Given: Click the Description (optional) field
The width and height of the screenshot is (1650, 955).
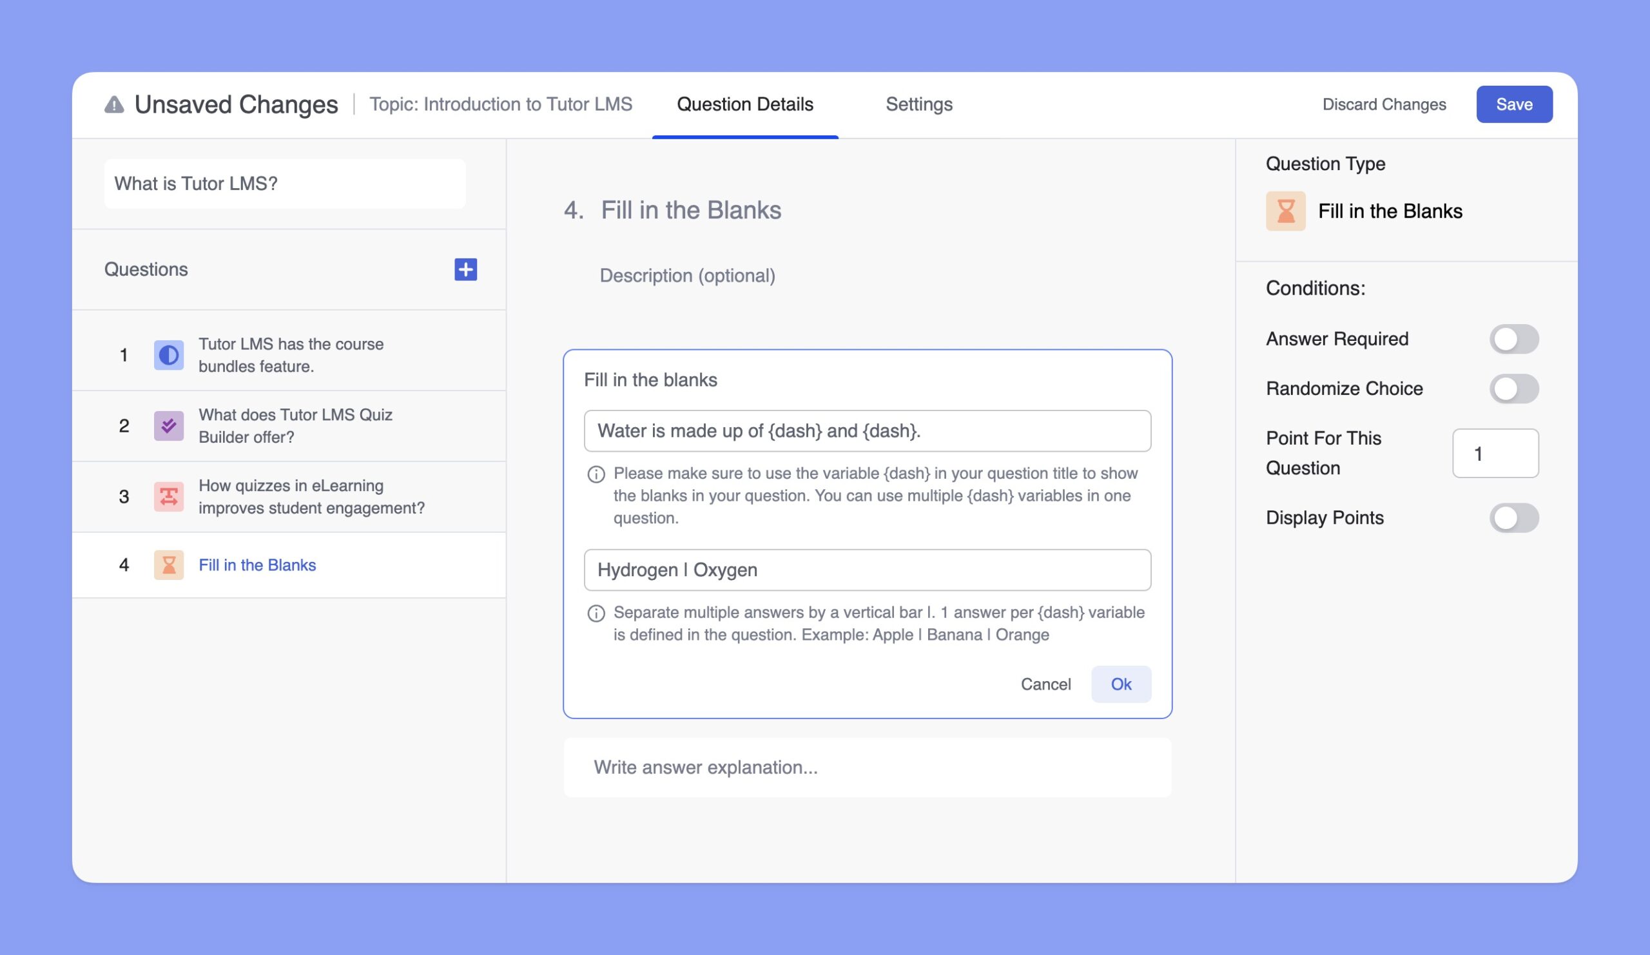Looking at the screenshot, I should pos(688,276).
